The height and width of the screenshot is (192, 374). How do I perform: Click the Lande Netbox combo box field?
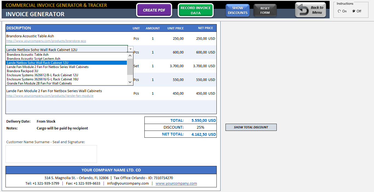pos(67,50)
